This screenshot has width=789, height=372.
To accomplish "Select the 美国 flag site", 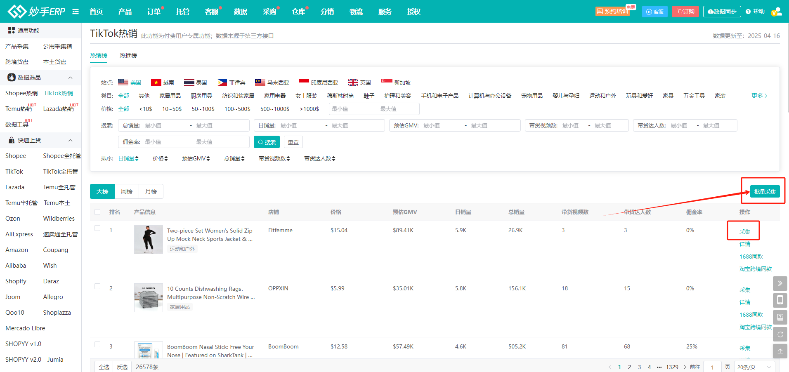I will pos(130,82).
